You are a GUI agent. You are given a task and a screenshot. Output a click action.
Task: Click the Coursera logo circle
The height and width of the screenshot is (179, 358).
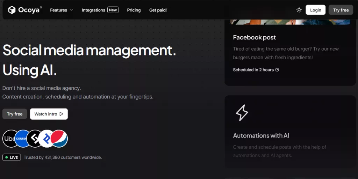click(21, 139)
